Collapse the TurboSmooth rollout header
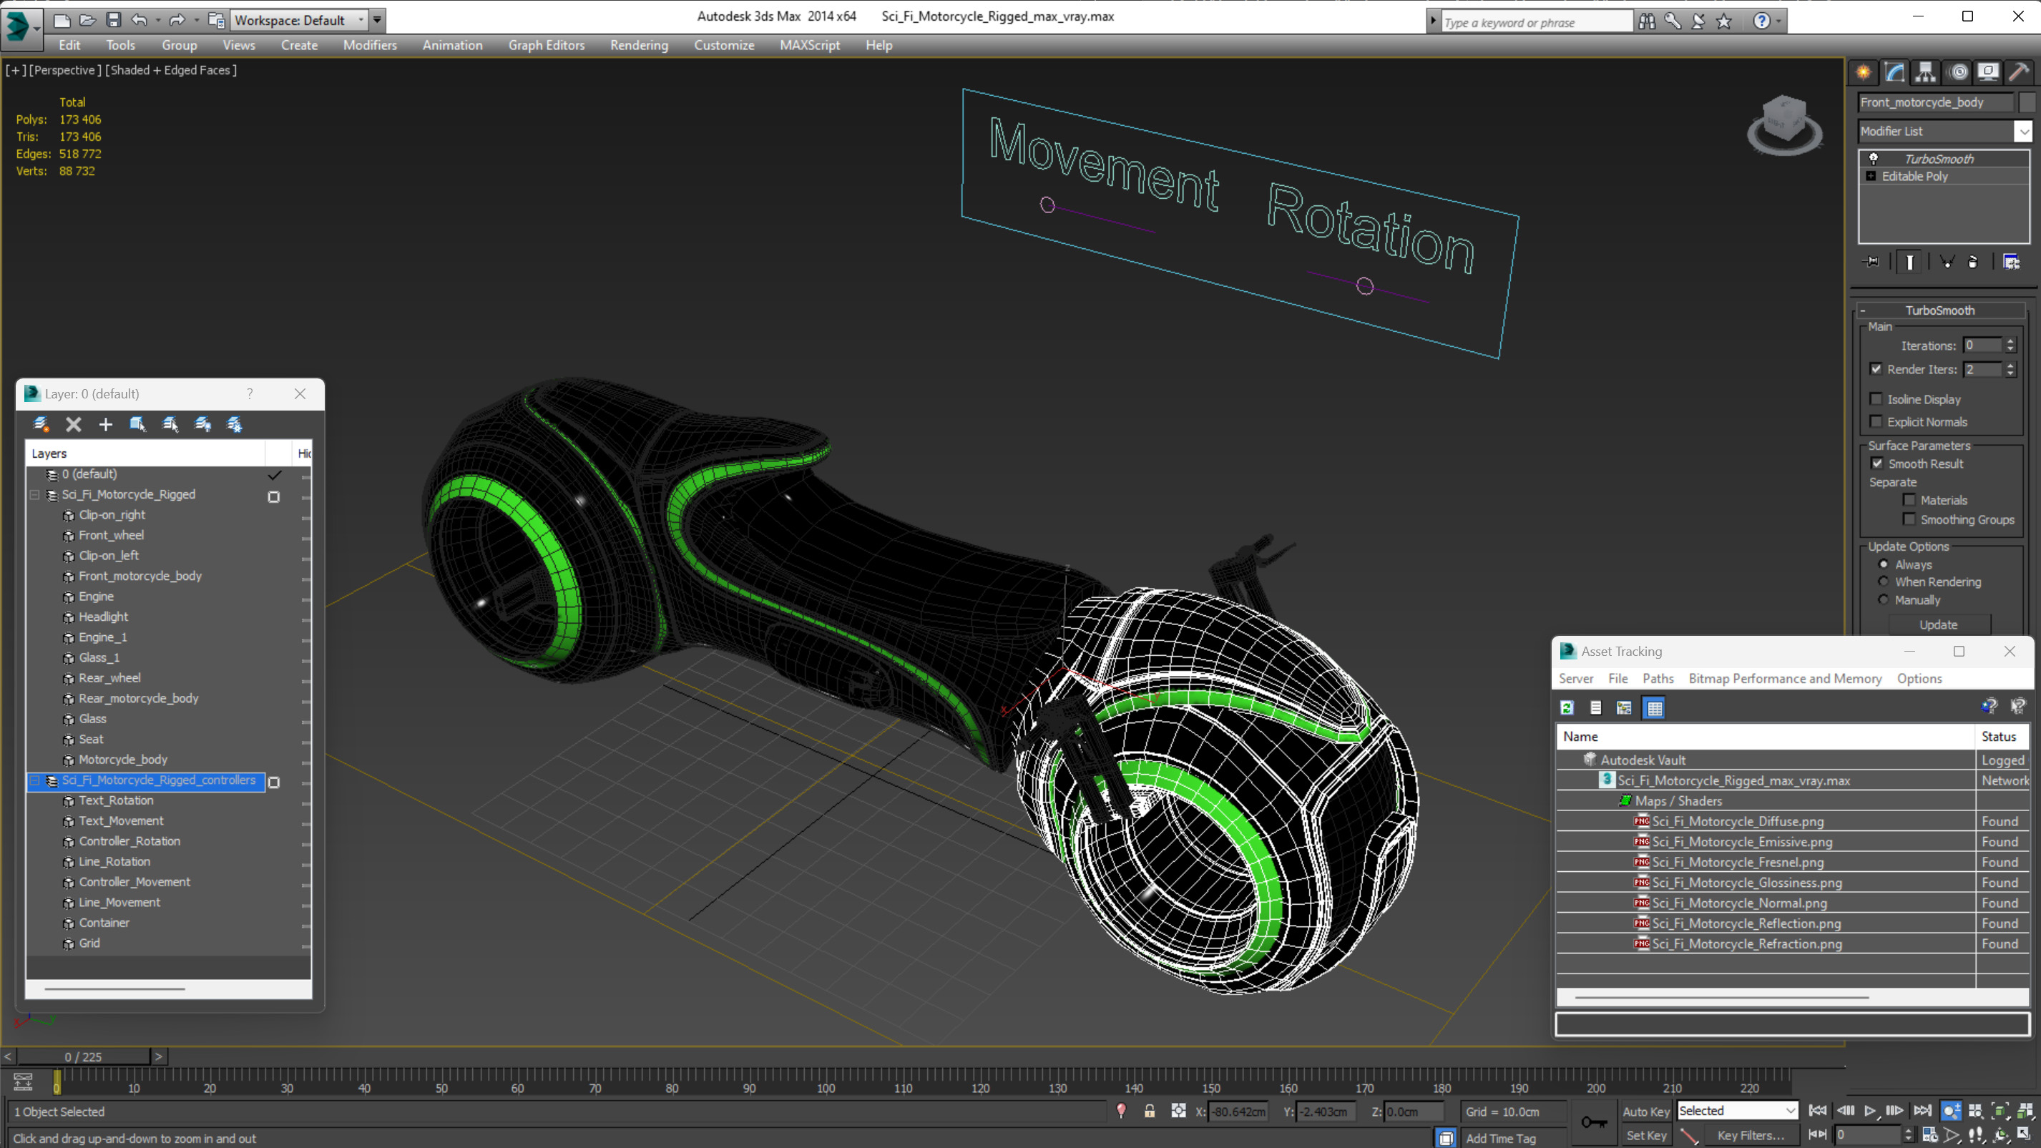The width and height of the screenshot is (2041, 1148). coord(1940,310)
